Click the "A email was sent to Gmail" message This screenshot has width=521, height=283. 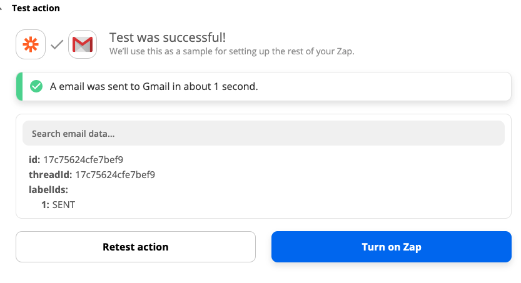pos(154,86)
